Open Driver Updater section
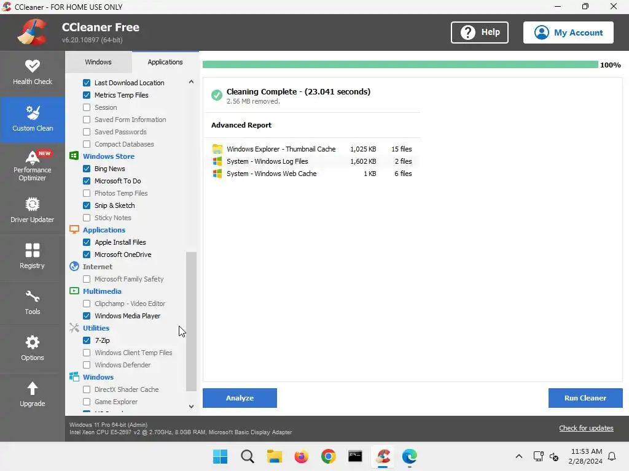 33,211
